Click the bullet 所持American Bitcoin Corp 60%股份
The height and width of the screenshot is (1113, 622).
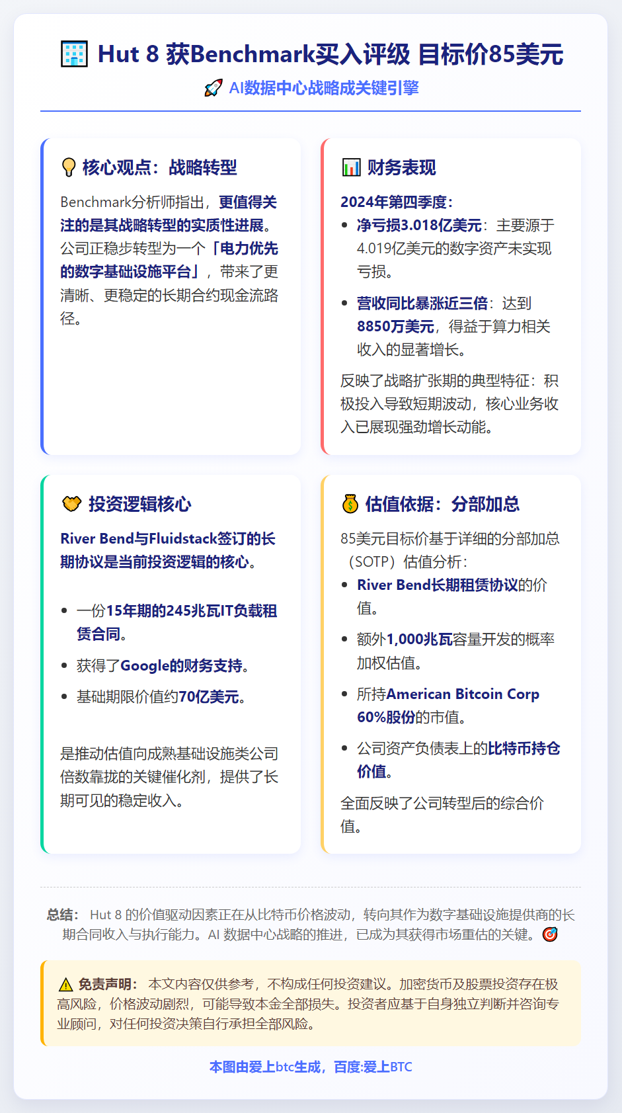448,706
